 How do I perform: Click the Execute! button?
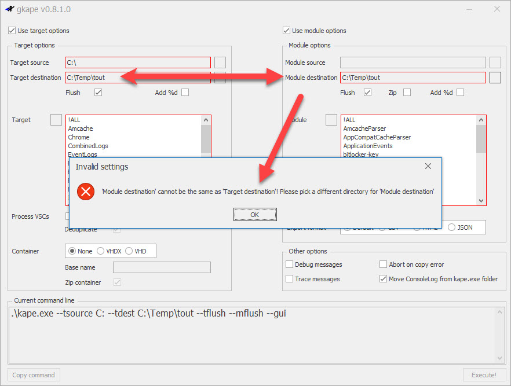pyautogui.click(x=484, y=375)
